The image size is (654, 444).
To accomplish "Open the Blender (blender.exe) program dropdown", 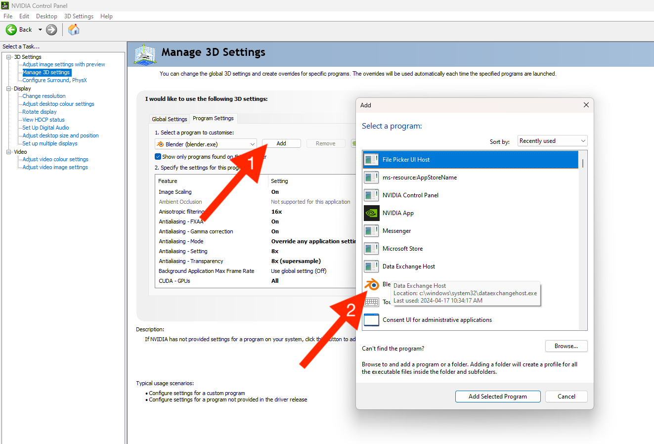I will 206,144.
